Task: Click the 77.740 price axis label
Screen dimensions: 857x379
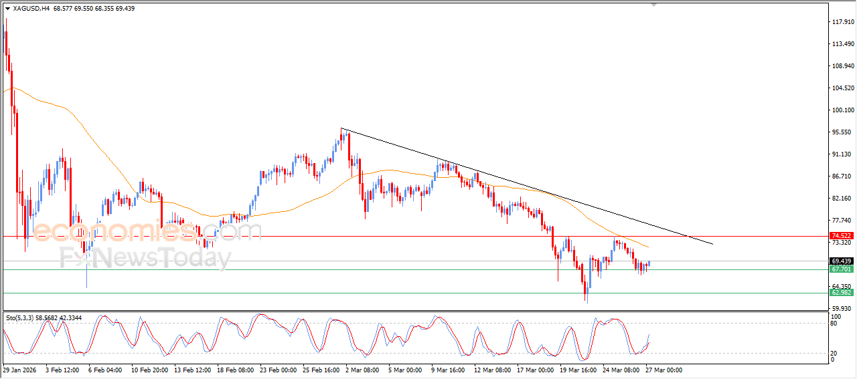Action: pyautogui.click(x=842, y=220)
